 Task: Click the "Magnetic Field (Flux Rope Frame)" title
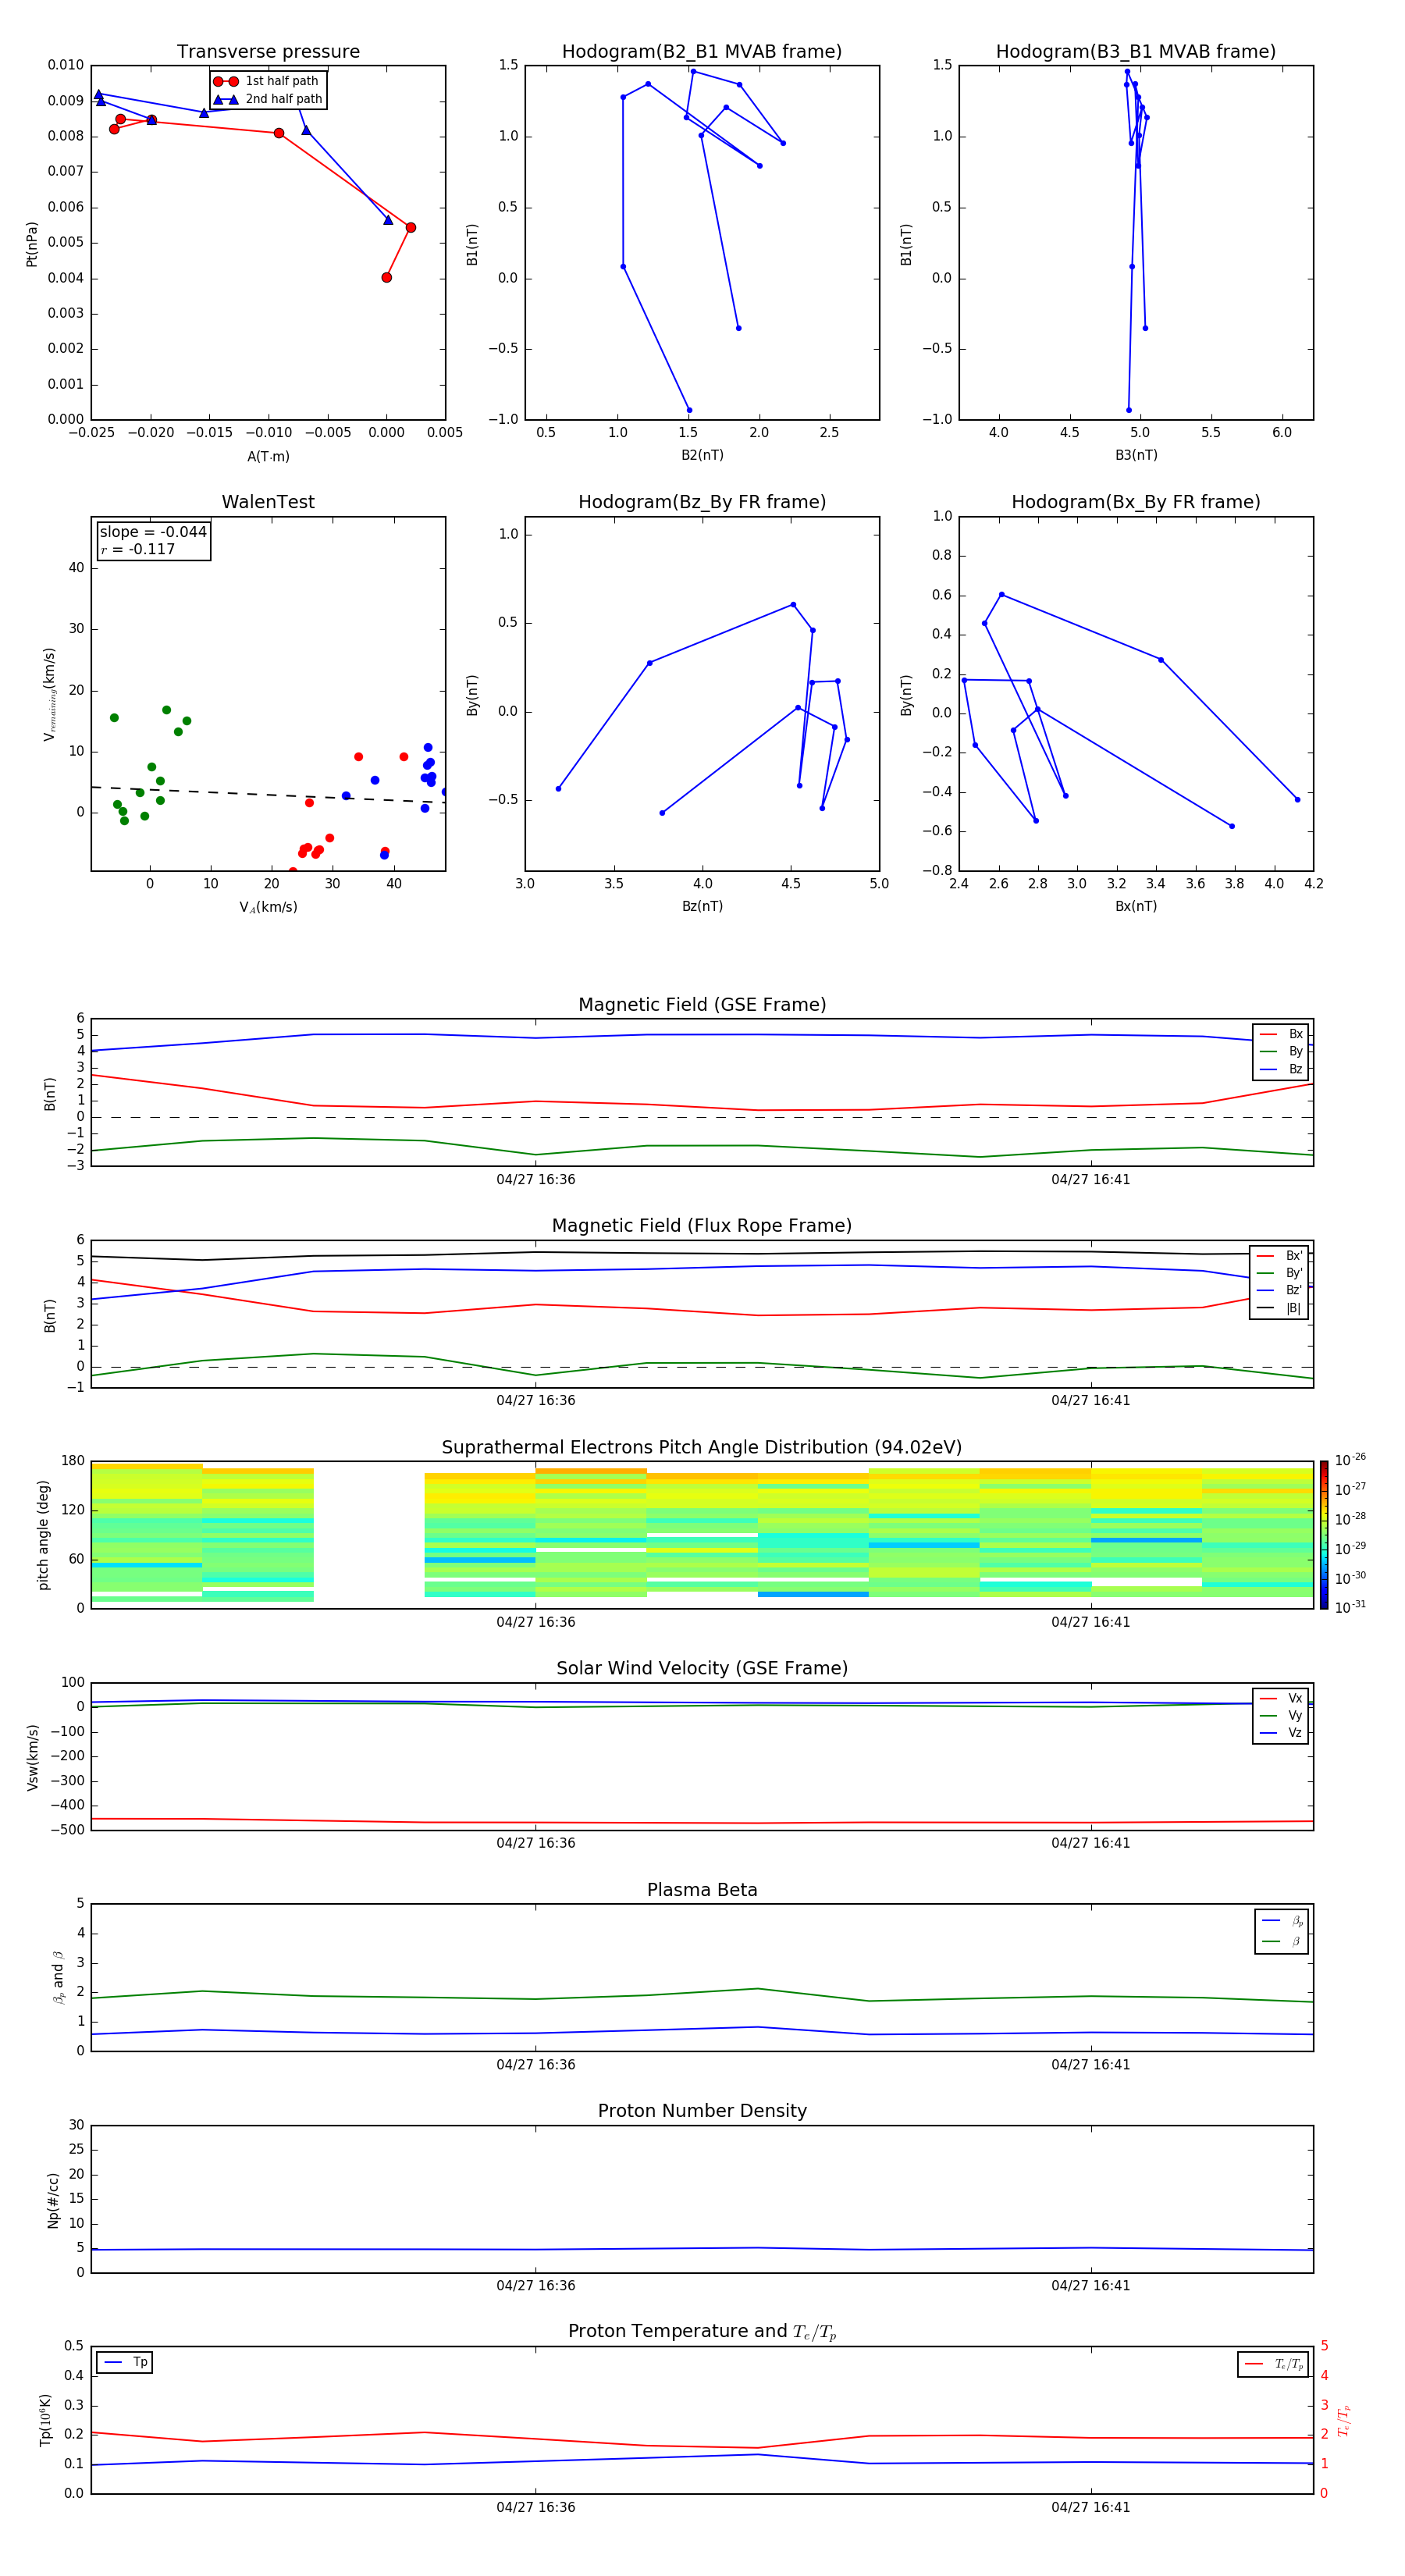pos(702,1226)
